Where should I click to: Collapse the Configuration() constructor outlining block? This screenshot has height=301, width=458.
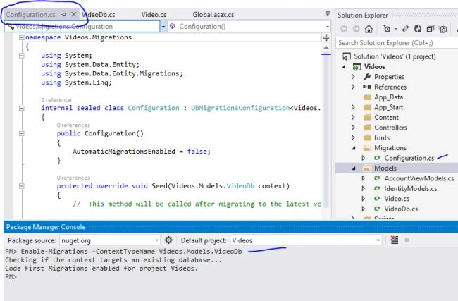click(x=21, y=133)
